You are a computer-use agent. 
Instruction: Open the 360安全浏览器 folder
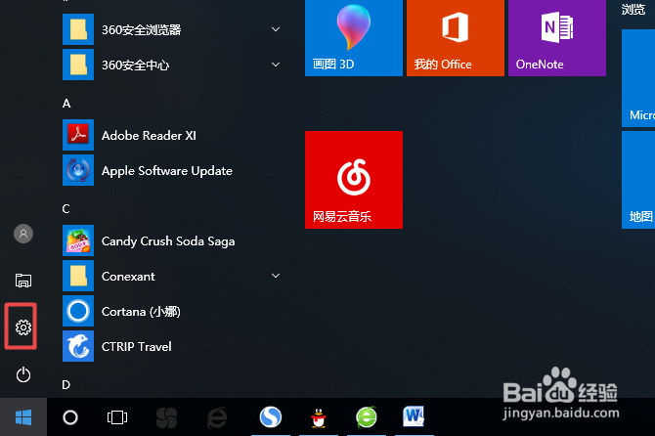coord(173,29)
